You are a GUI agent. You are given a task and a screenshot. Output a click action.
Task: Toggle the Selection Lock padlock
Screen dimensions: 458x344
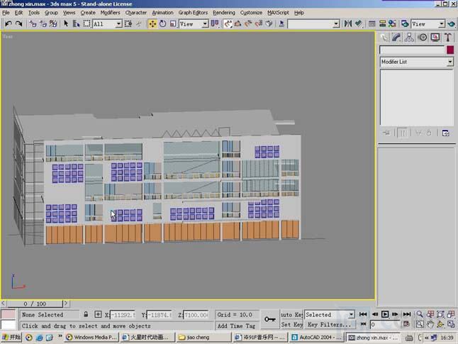pos(86,314)
